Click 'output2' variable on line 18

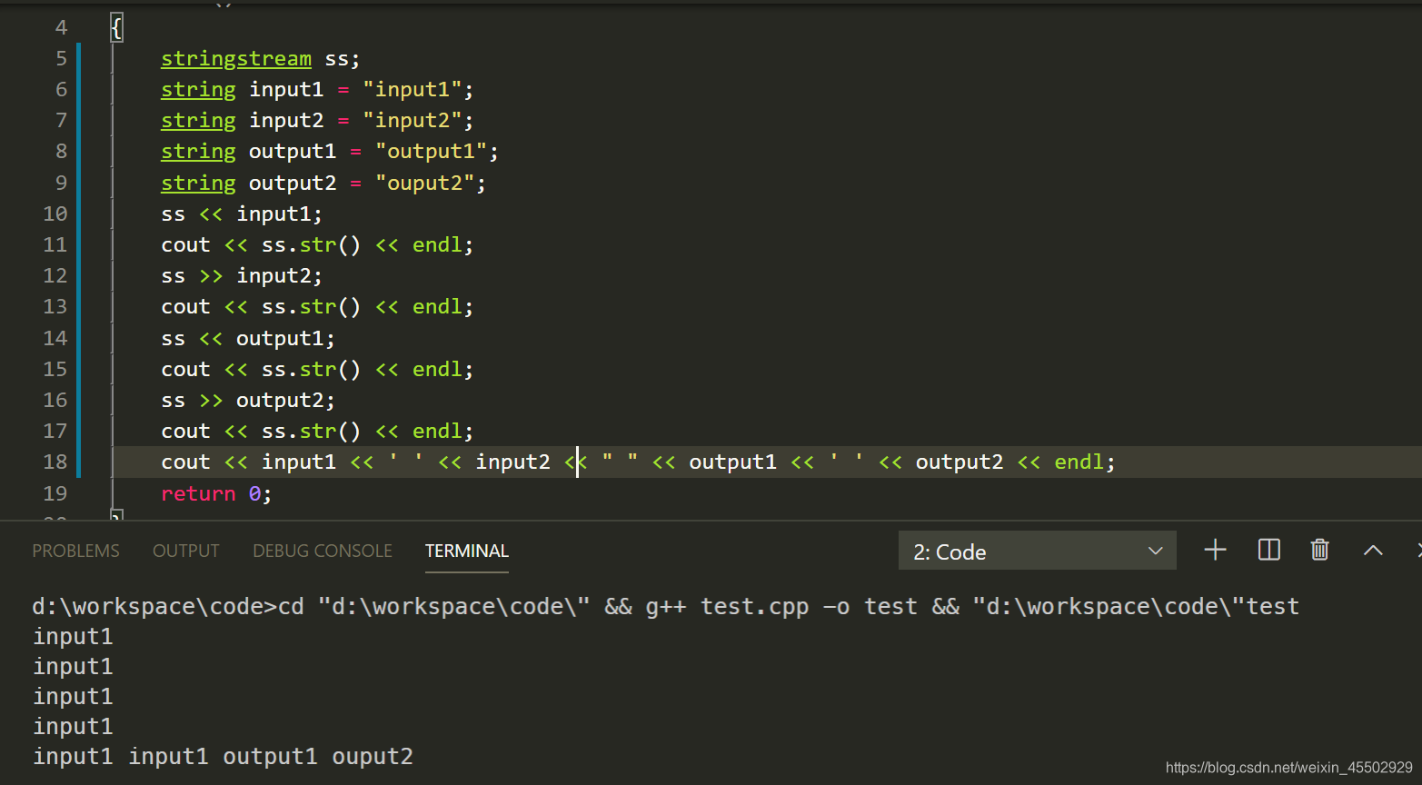point(960,462)
